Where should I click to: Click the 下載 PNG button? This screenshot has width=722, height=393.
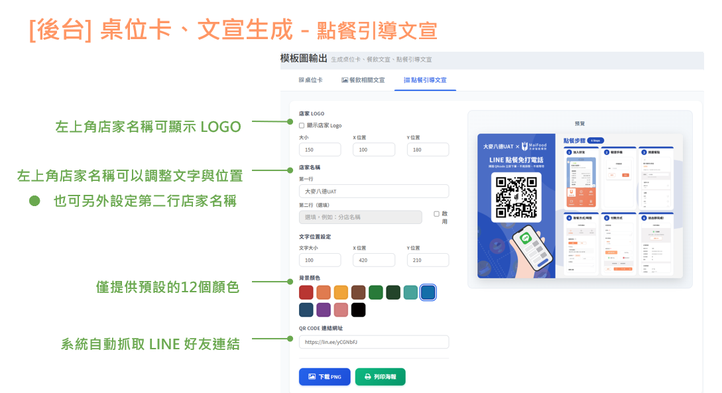pos(324,376)
